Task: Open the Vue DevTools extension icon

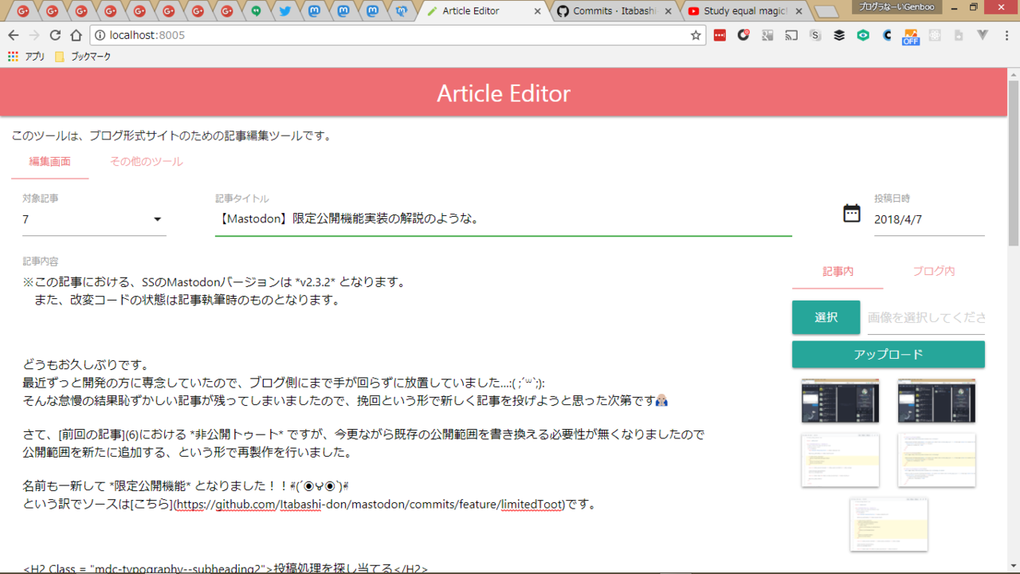Action: tap(983, 35)
